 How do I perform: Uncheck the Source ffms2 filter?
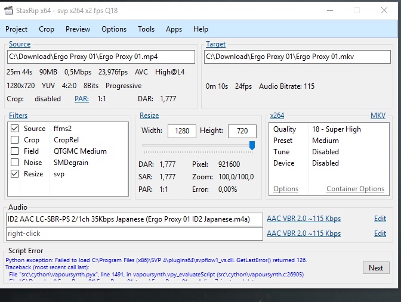[15, 129]
